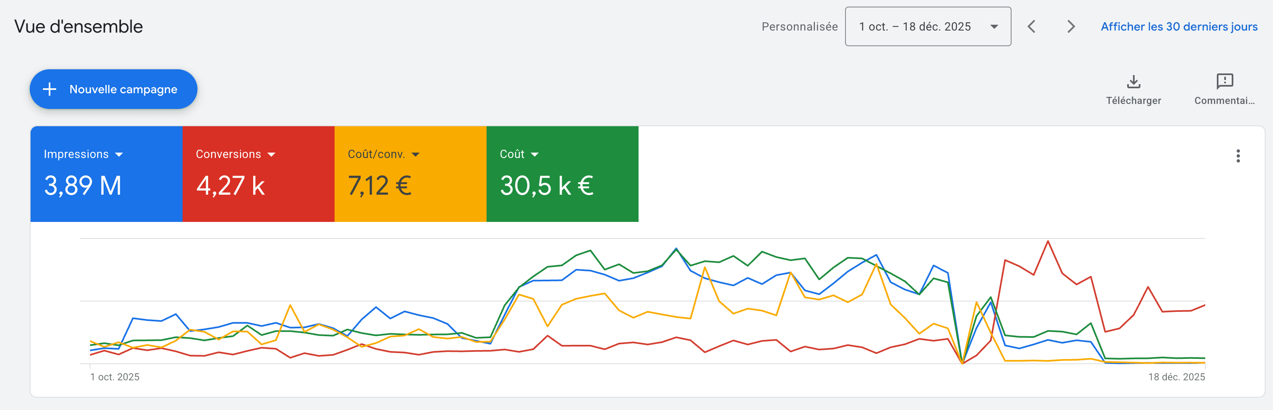The height and width of the screenshot is (410, 1273).
Task: Click the Personnalisée period label
Action: tap(800, 27)
